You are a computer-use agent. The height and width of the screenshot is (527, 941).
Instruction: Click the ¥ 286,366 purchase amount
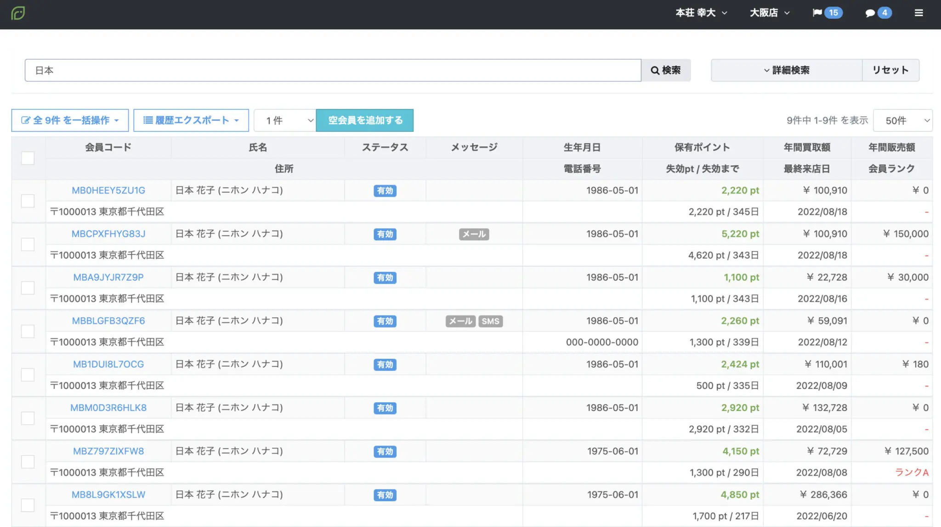[823, 494]
